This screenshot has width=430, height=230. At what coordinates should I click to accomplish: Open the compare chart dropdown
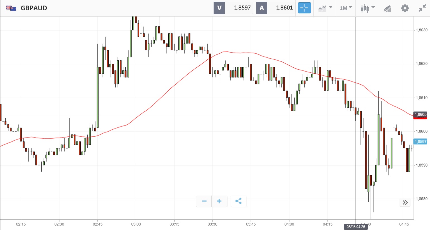325,8
